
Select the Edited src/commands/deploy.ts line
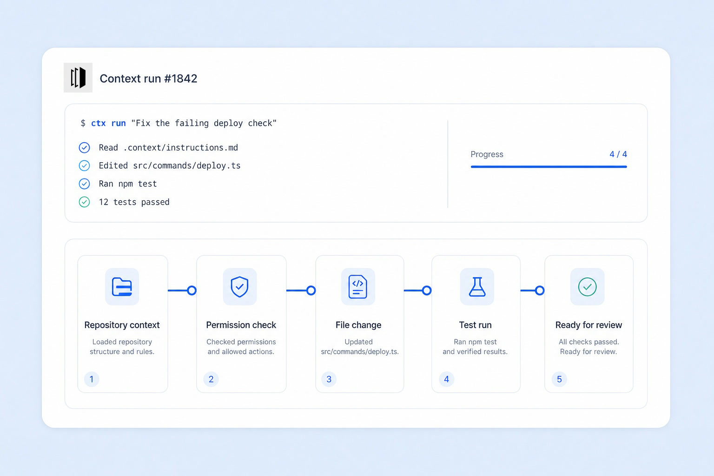[170, 165]
